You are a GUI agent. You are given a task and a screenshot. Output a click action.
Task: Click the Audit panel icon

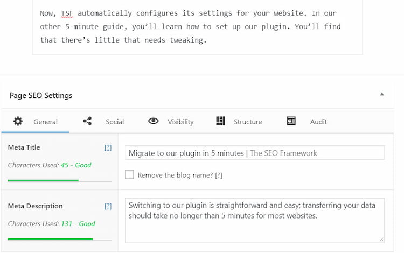coord(291,121)
